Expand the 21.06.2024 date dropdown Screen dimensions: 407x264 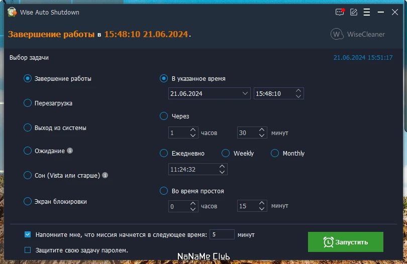tap(245, 93)
